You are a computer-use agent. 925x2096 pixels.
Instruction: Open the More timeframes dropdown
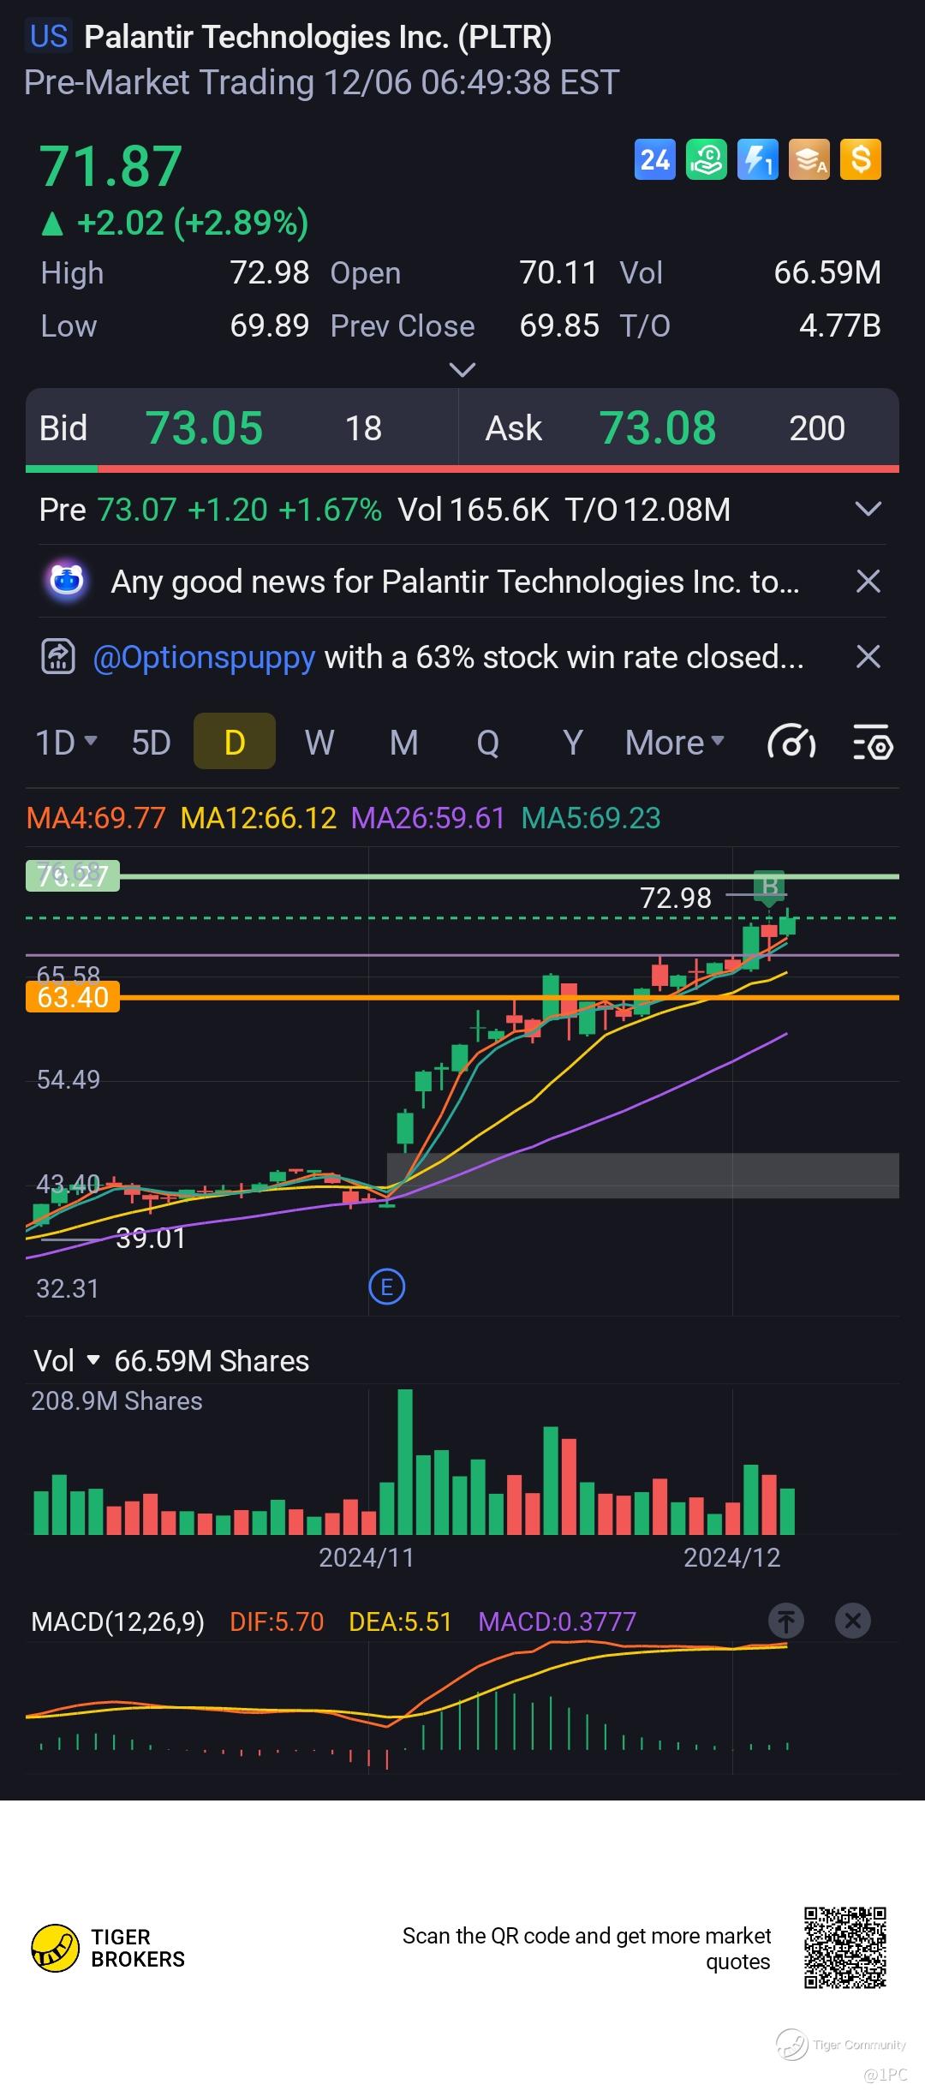675,742
